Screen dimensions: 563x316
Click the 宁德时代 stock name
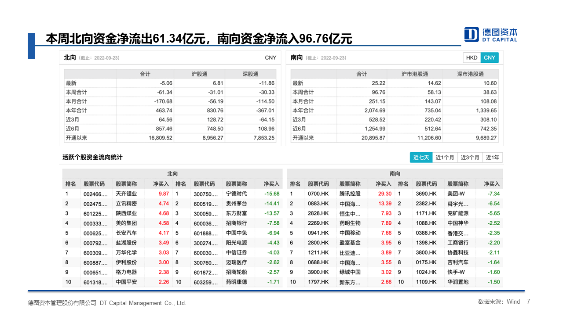pyautogui.click(x=237, y=194)
